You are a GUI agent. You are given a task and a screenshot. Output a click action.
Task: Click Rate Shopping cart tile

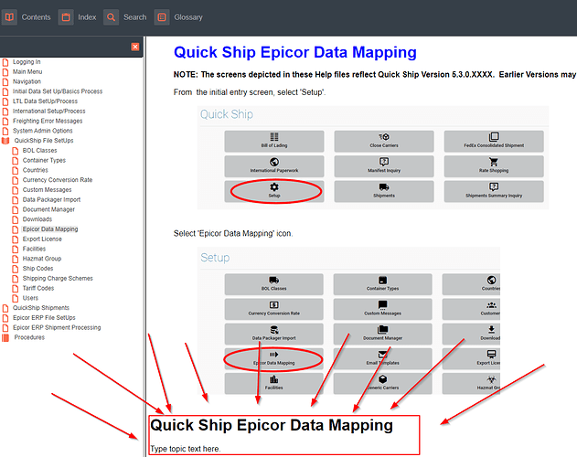494,166
